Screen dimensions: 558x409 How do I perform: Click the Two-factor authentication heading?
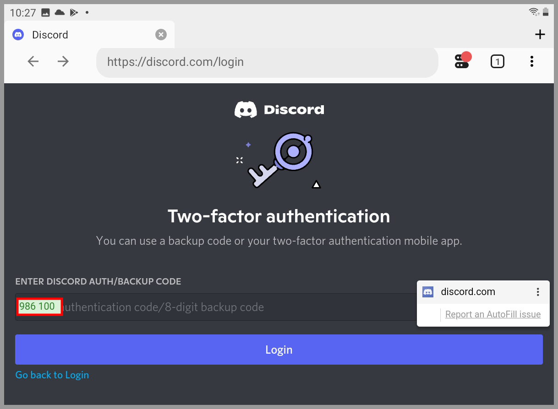(279, 216)
